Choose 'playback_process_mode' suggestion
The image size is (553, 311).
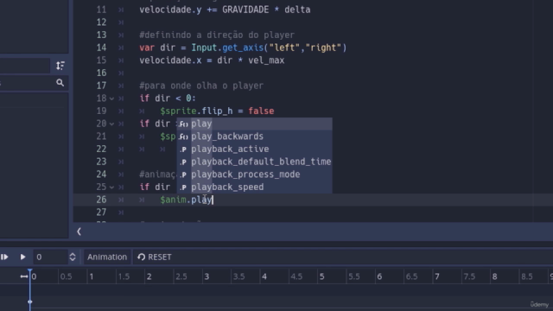point(254,175)
